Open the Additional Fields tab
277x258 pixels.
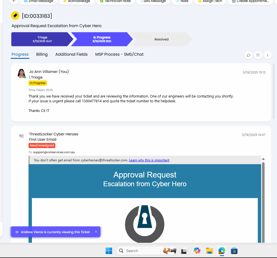[71, 54]
